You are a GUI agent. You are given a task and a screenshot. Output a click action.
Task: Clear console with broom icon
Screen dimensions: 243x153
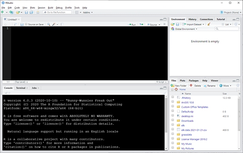[x=164, y=93]
